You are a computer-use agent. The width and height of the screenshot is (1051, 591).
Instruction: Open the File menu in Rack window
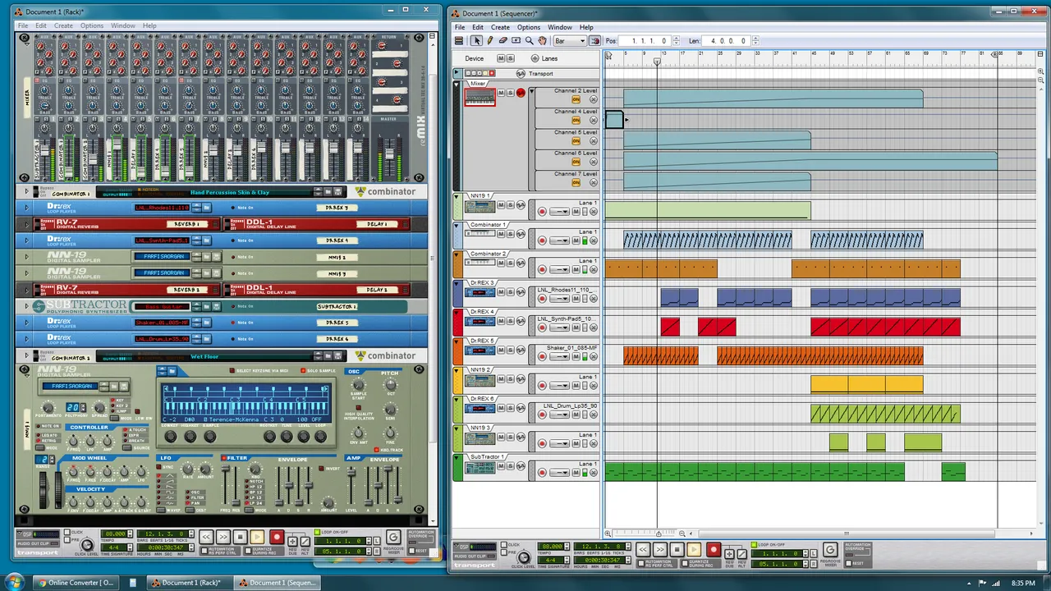pyautogui.click(x=23, y=25)
